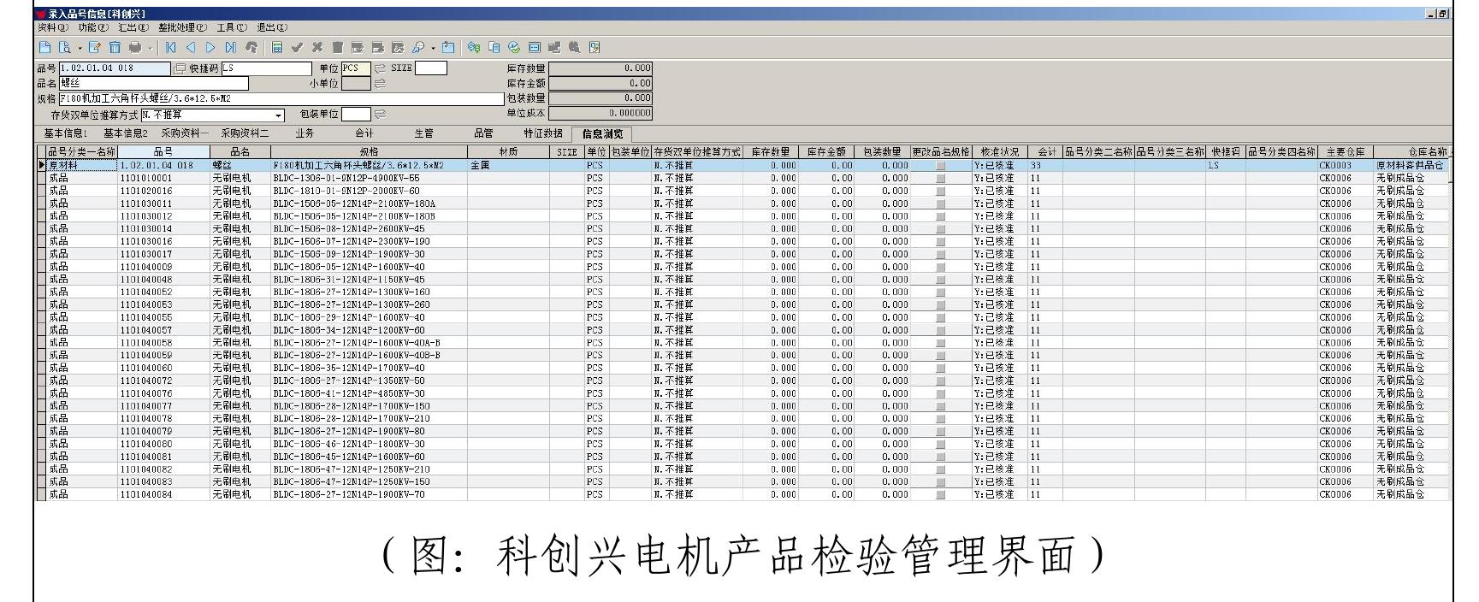The image size is (1479, 602).
Task: Click into the 品名 input containing 螺丝
Action: point(154,83)
